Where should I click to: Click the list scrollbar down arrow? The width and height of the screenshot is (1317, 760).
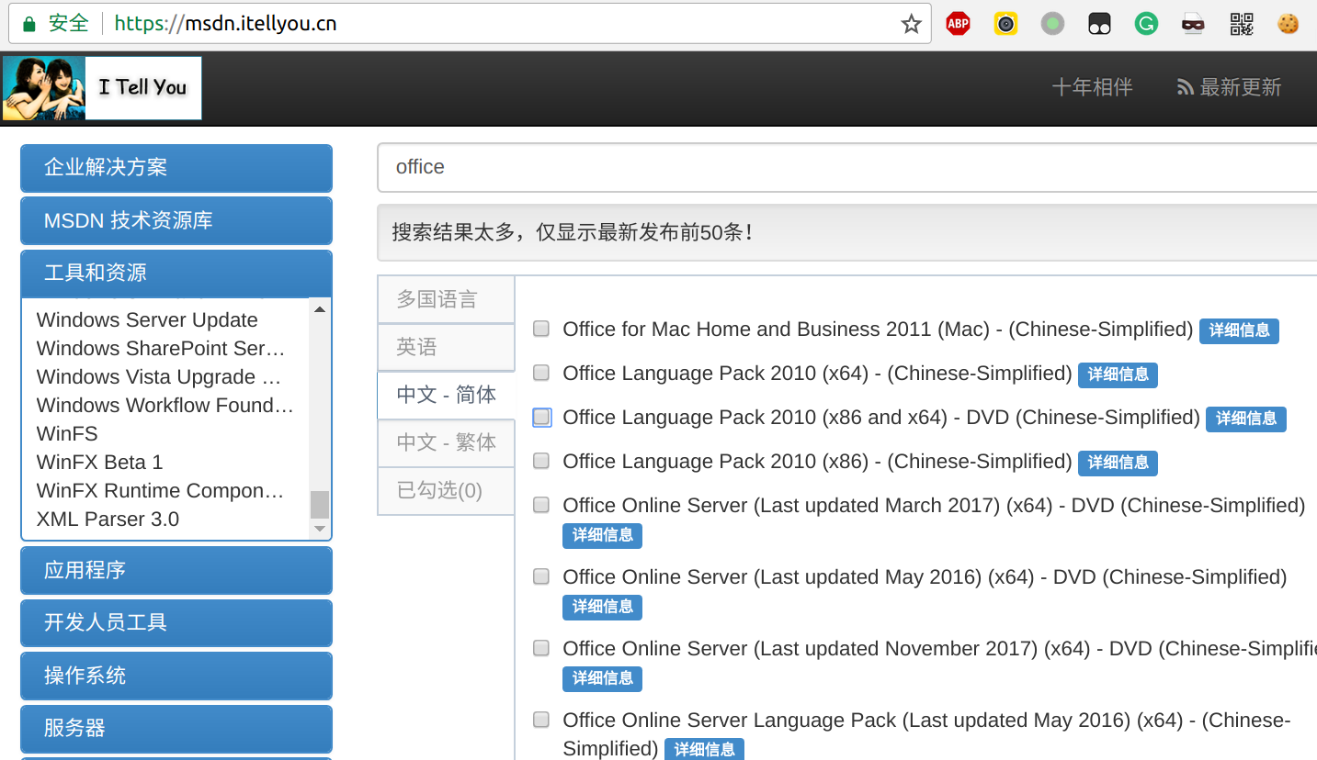(x=320, y=529)
